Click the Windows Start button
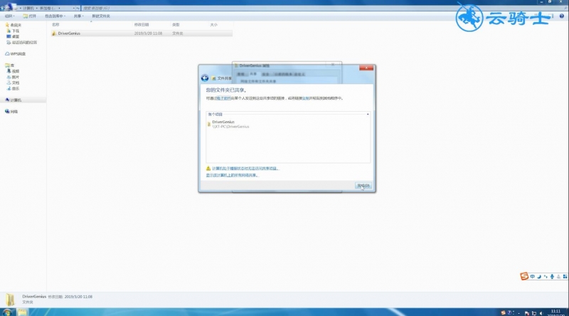 click(x=7, y=312)
